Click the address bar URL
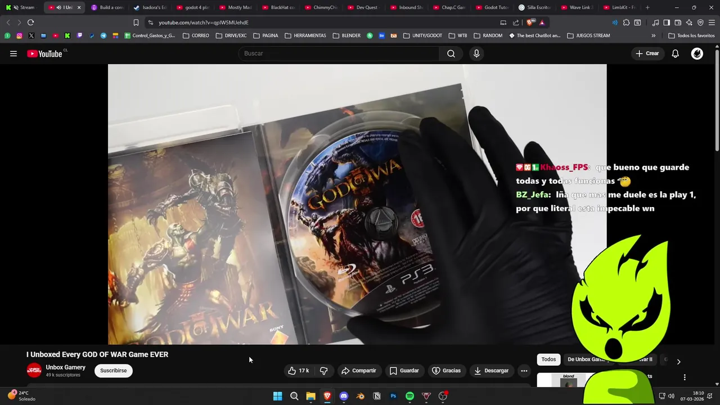 tap(204, 22)
